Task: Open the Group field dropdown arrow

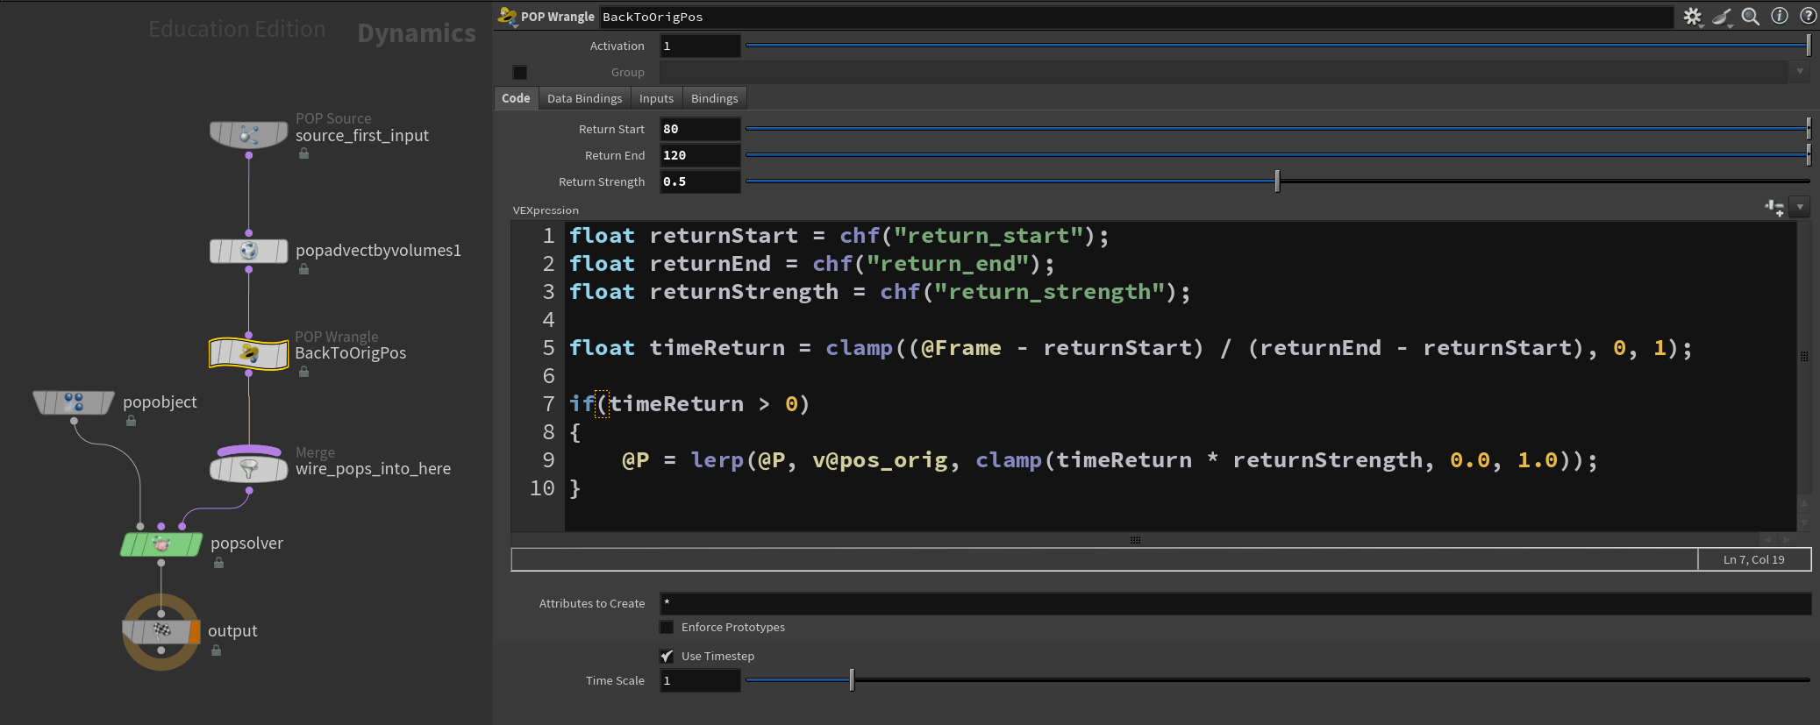Action: [x=1800, y=72]
